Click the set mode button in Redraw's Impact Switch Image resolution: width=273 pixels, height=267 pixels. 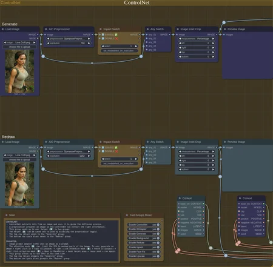120,163
